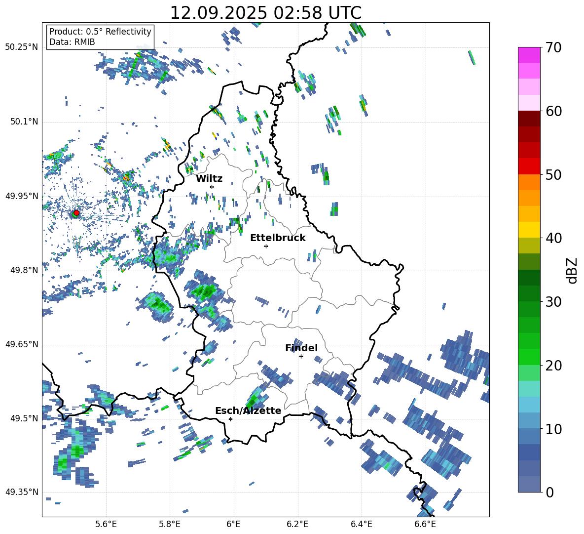Click the dBZ colorbar axis label

pos(573,270)
